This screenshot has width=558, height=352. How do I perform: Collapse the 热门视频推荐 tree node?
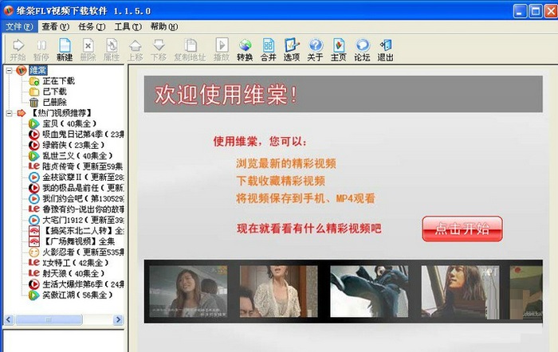(10, 113)
